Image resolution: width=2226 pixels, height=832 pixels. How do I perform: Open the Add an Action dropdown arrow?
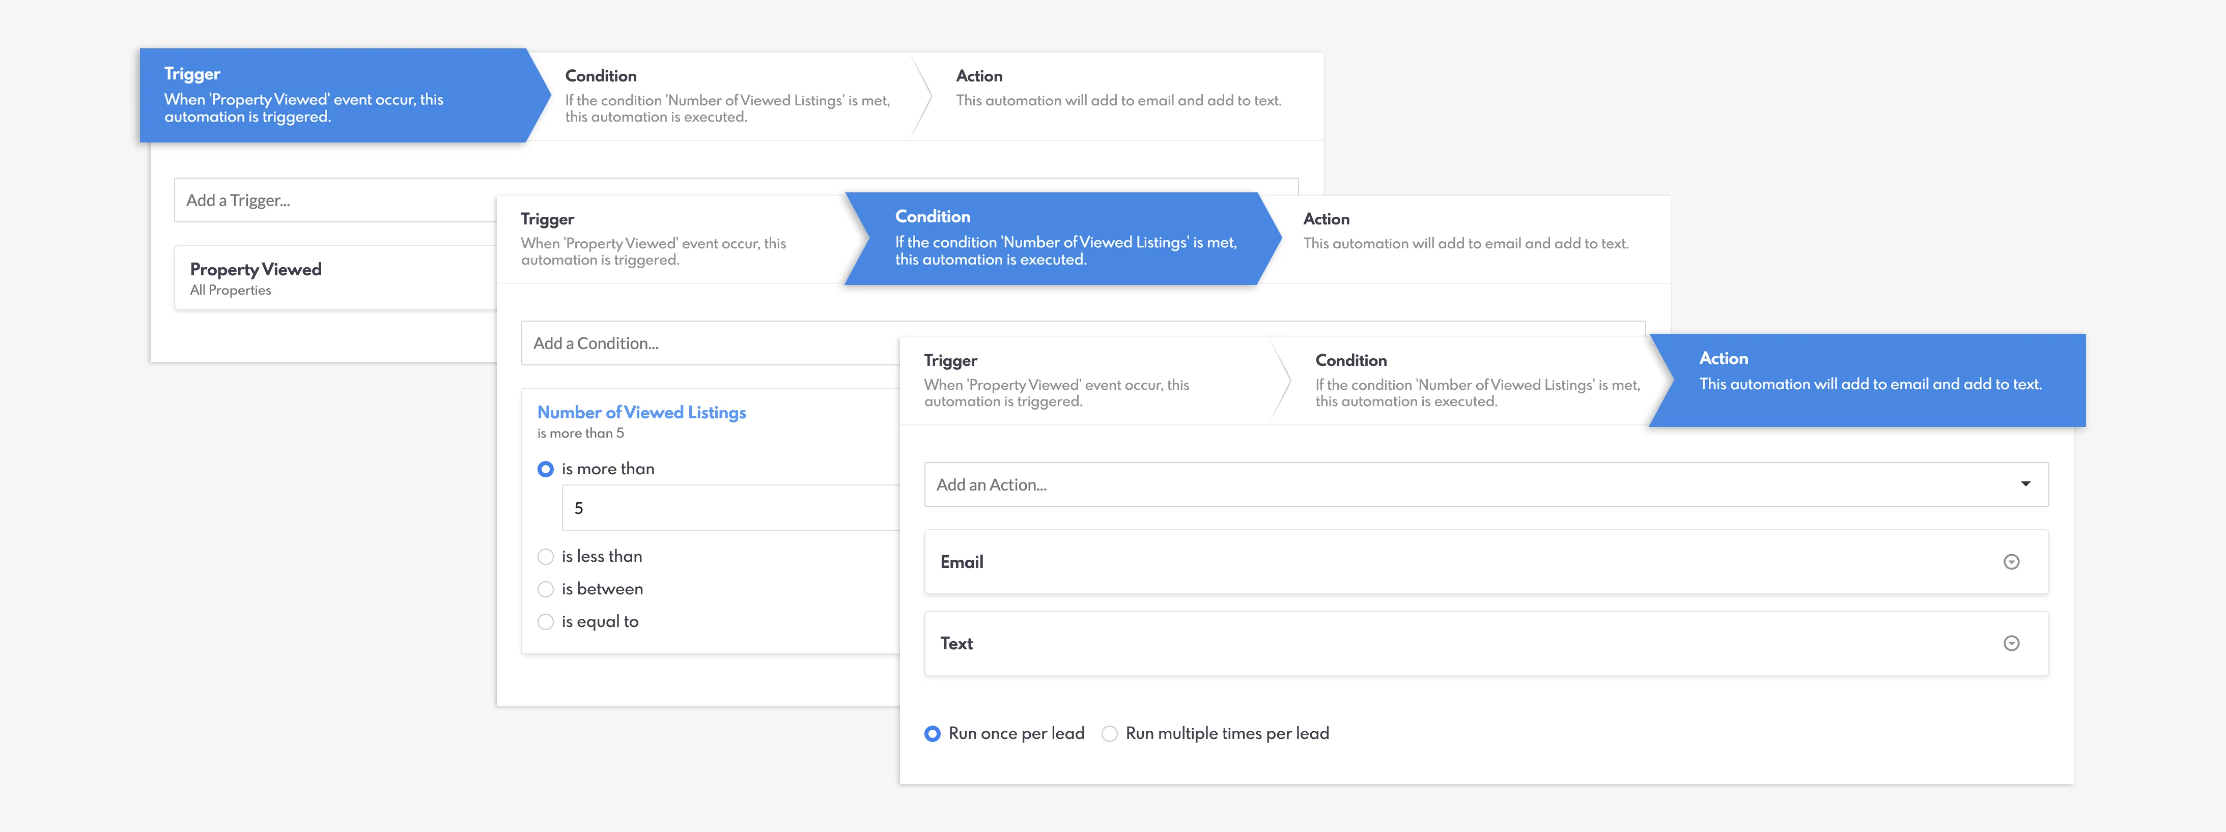point(2024,484)
